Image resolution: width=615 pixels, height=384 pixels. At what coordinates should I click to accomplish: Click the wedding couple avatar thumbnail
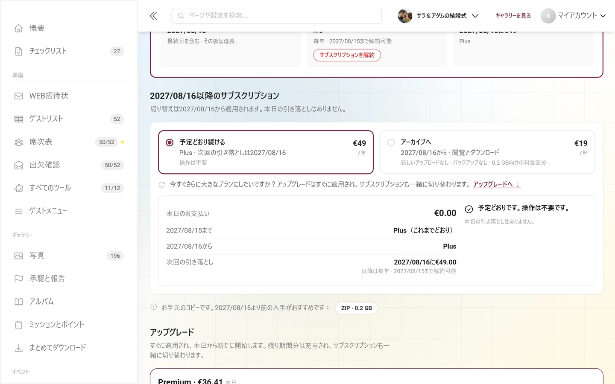tap(405, 16)
